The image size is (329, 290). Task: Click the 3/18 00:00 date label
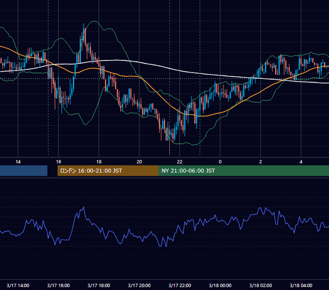coord(220,285)
